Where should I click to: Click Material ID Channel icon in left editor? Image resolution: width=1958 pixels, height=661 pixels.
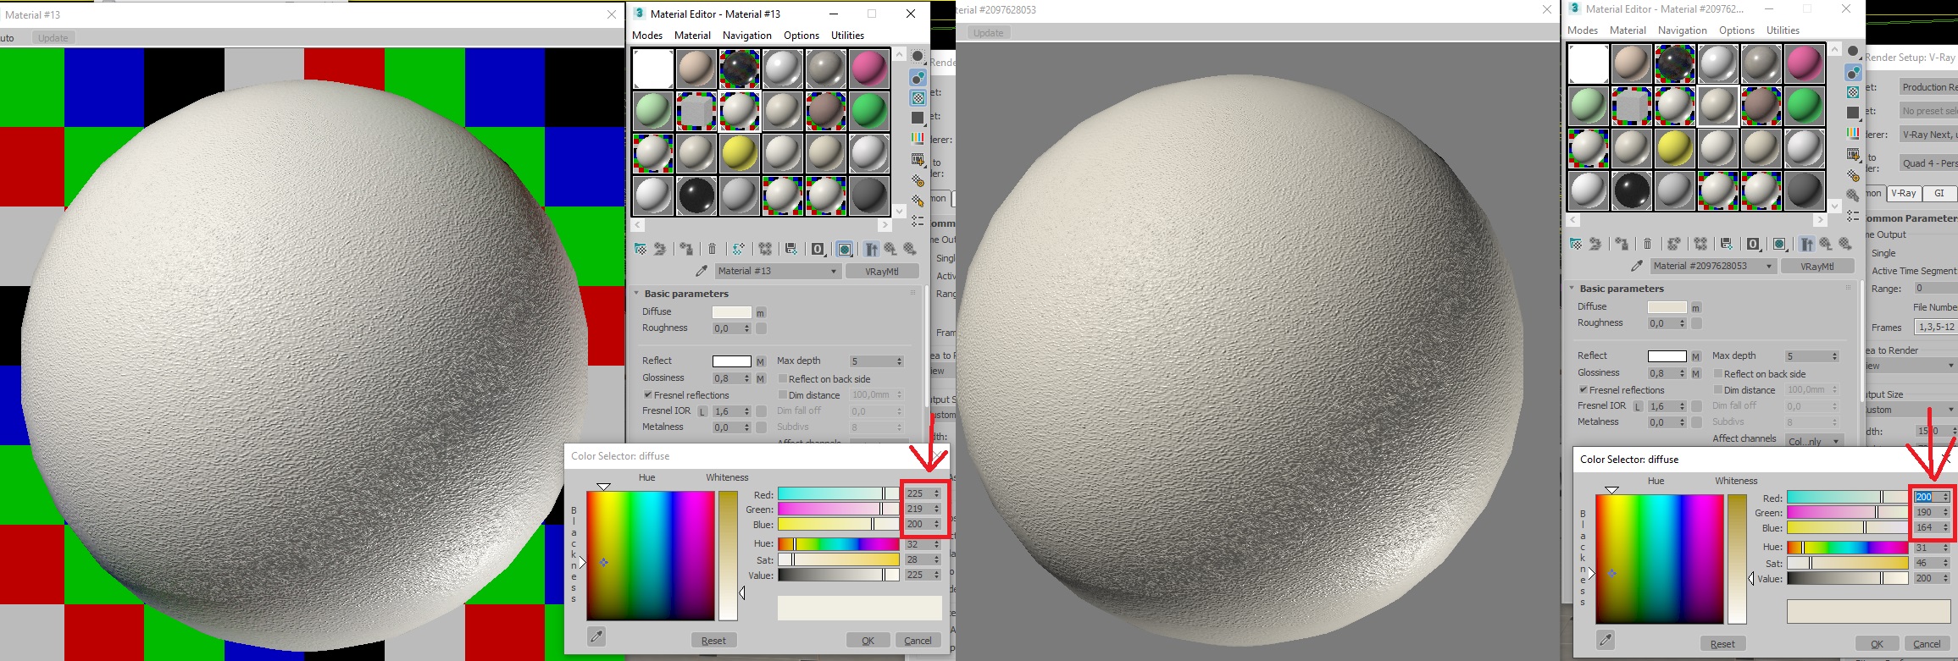pos(818,249)
